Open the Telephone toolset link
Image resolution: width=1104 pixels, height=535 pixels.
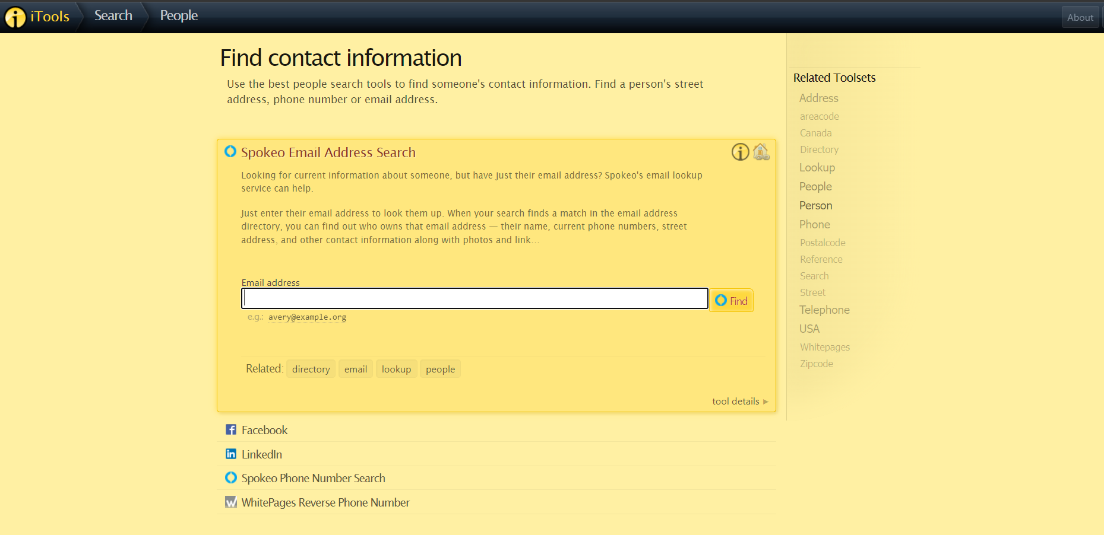point(824,310)
